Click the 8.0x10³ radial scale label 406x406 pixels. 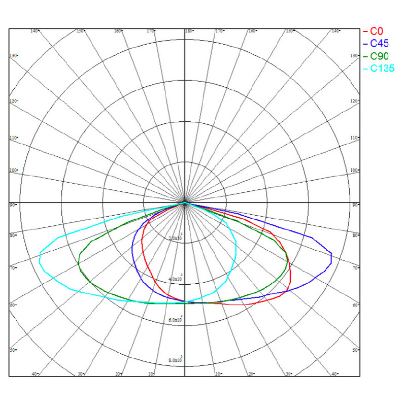click(x=176, y=360)
